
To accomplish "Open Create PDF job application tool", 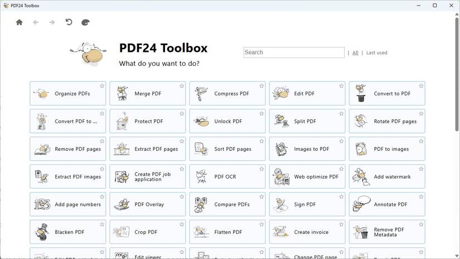I will (x=148, y=176).
